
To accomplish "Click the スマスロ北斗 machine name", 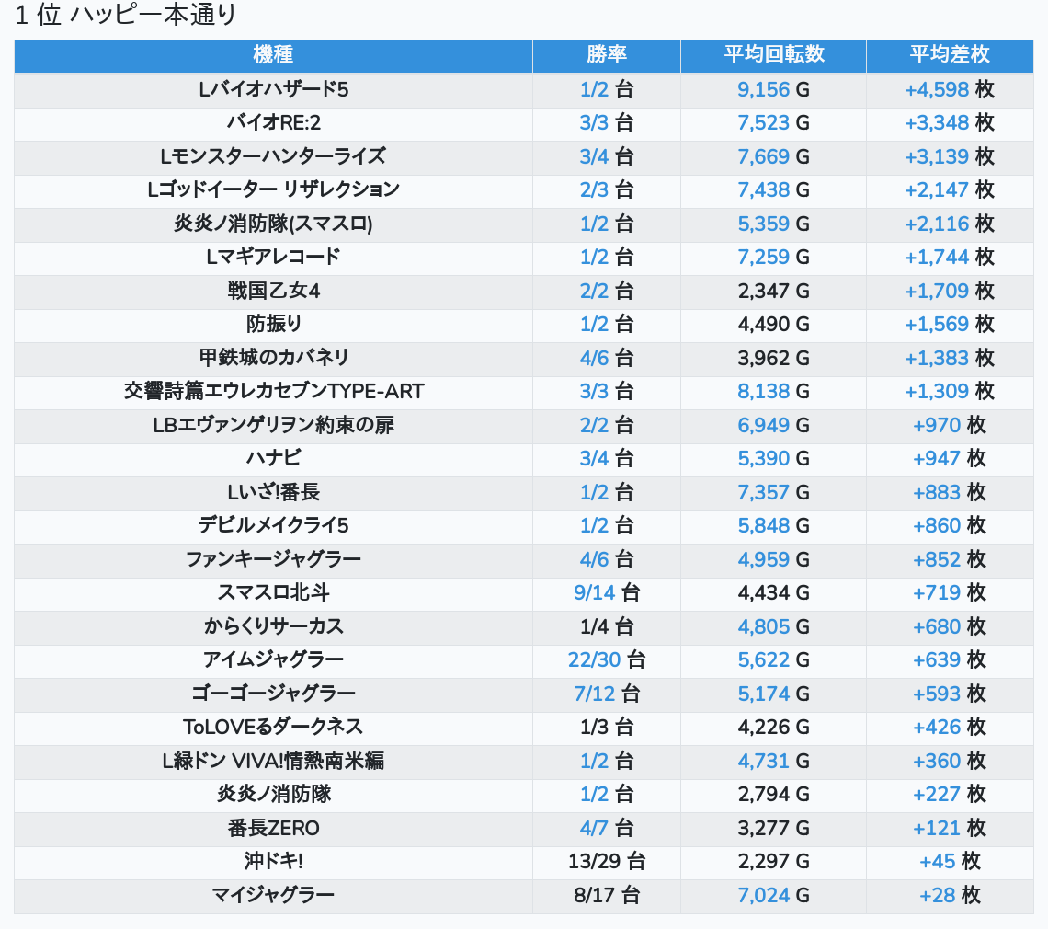I will (x=273, y=592).
